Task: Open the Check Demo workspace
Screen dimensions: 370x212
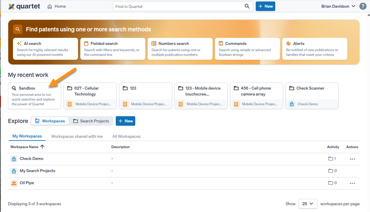Action: pyautogui.click(x=32, y=158)
